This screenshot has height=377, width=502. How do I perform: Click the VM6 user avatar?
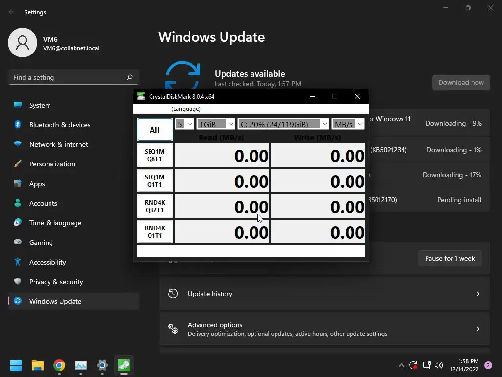[x=23, y=43]
